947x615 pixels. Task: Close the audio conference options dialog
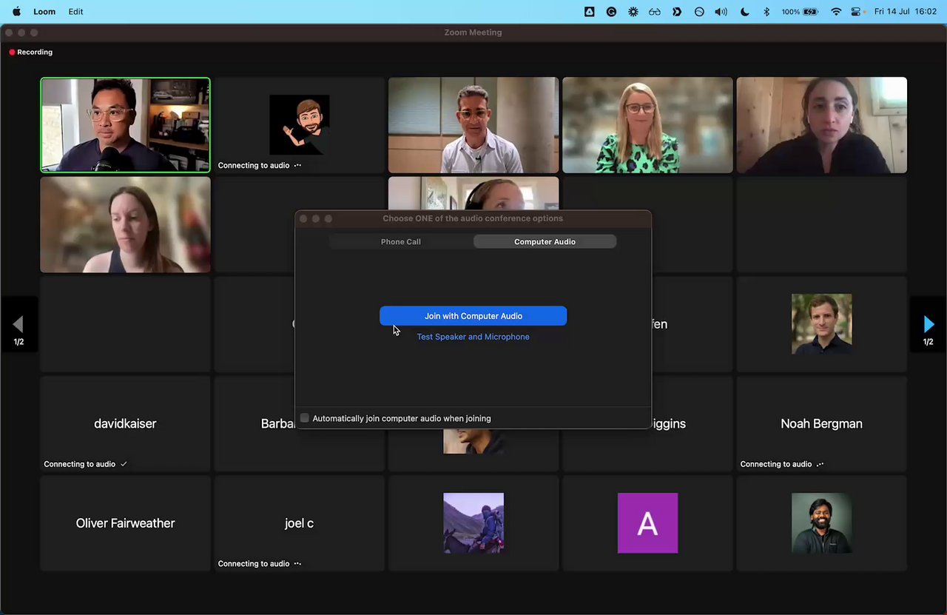tap(303, 219)
